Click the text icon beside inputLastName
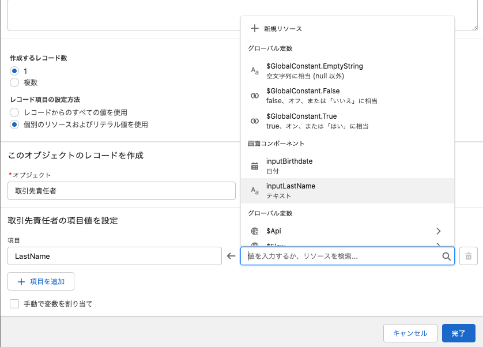This screenshot has height=347, width=483. [x=254, y=191]
